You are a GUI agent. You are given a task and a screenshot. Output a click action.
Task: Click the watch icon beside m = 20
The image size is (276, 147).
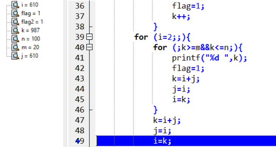click(x=15, y=47)
